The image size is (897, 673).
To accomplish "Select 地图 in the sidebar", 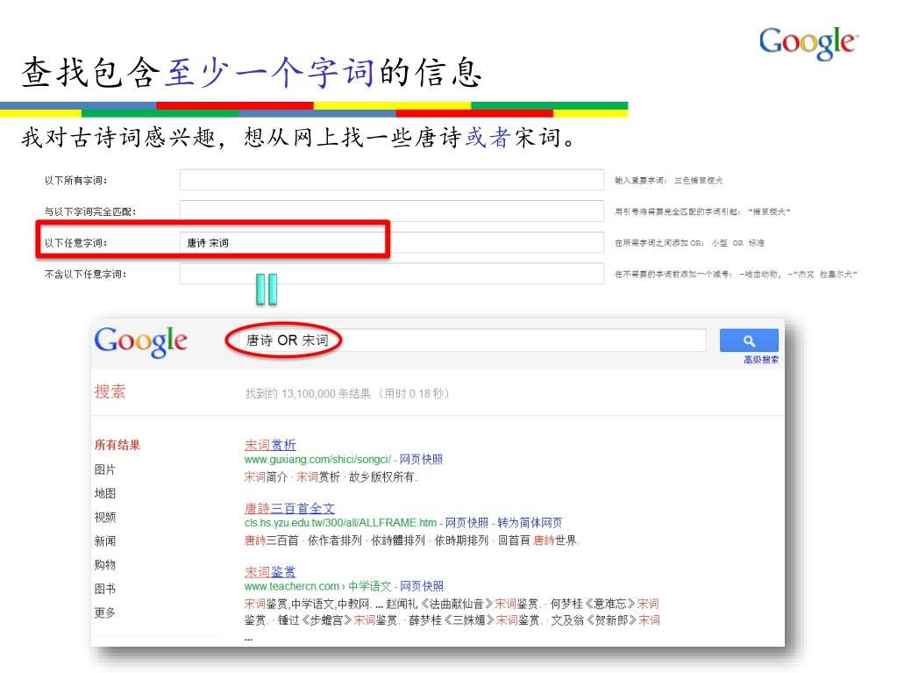I will click(104, 493).
